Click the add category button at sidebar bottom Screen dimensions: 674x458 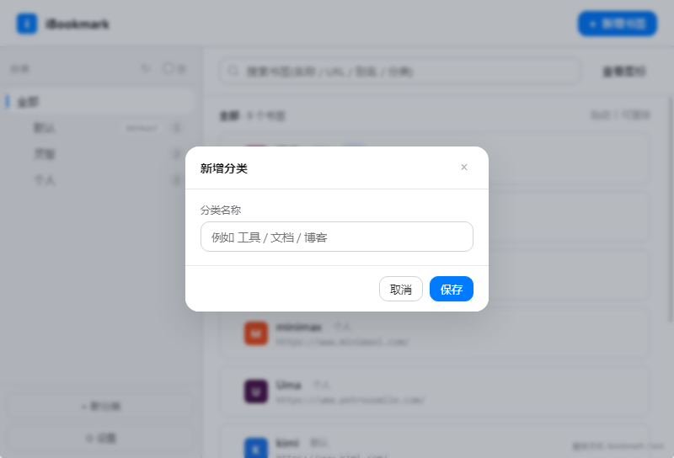tap(100, 406)
